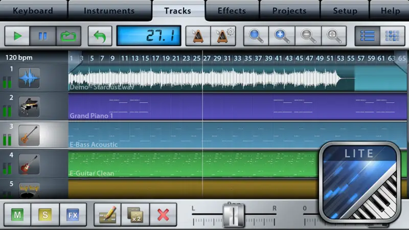Select the Tracks tab

(177, 11)
